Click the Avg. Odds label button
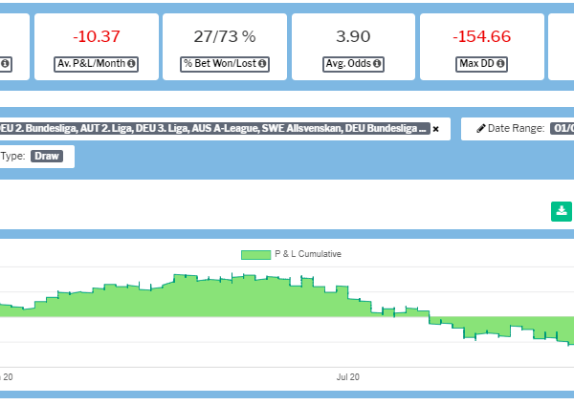 (353, 64)
